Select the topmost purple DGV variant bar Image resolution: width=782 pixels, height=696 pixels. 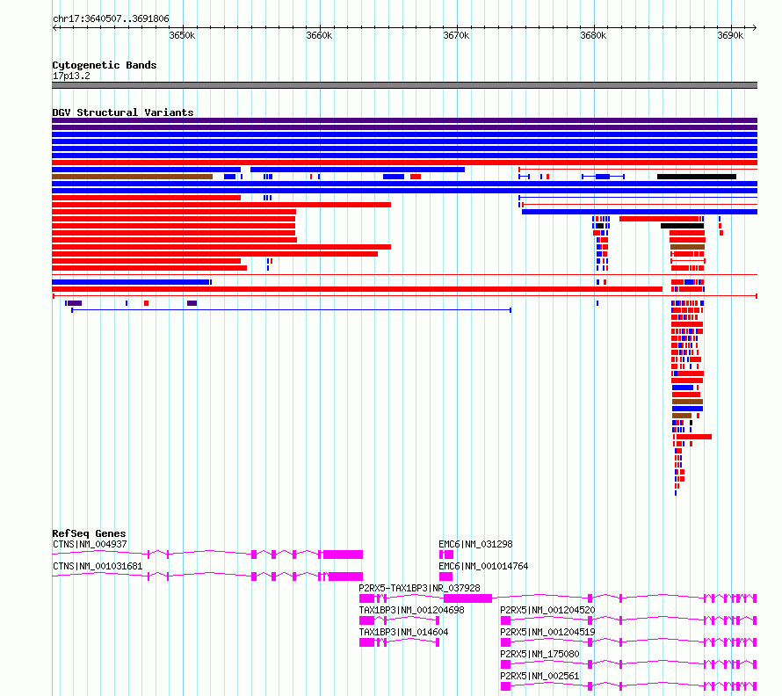click(404, 120)
